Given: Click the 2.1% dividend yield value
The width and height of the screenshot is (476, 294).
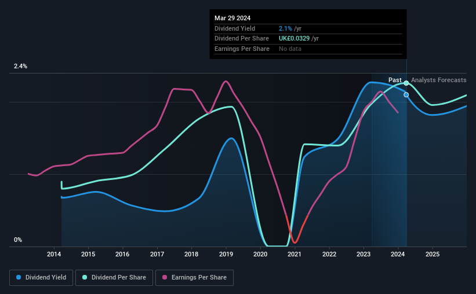Looking at the screenshot, I should click(285, 28).
